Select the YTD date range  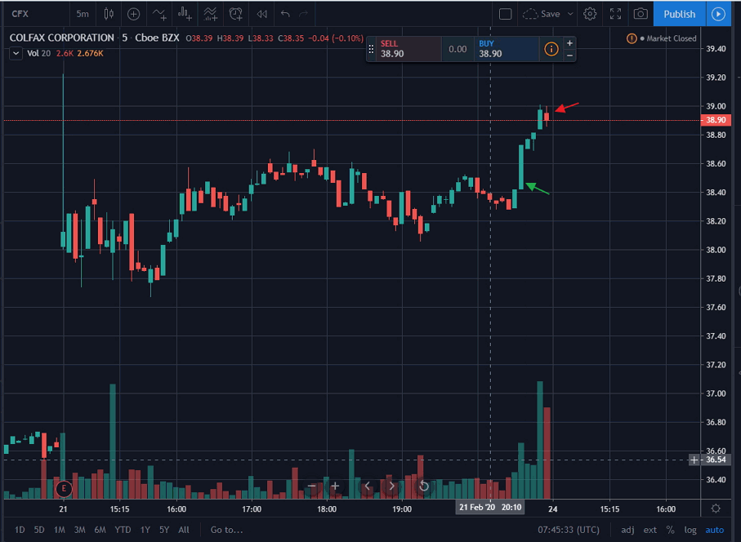123,530
